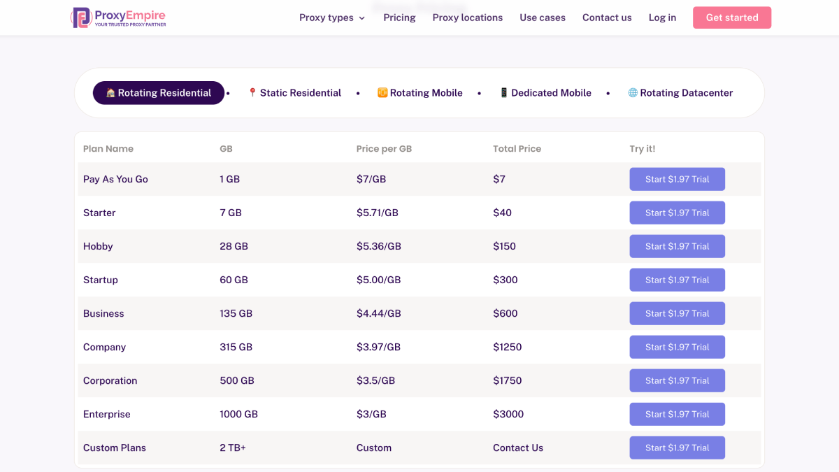Start the $1.97 trial for Starter plan
This screenshot has height=472, width=839.
click(x=677, y=213)
